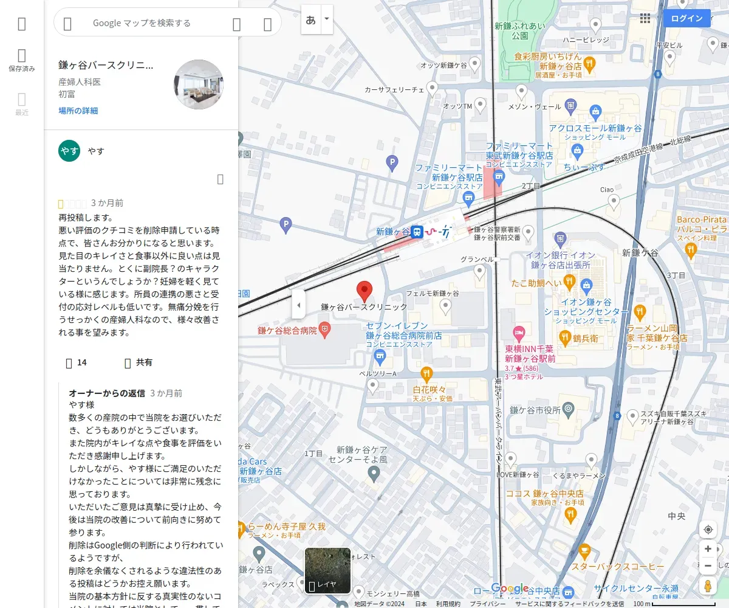
Task: Select the ラーメン山岡家 restaurant marker
Action: [x=640, y=313]
